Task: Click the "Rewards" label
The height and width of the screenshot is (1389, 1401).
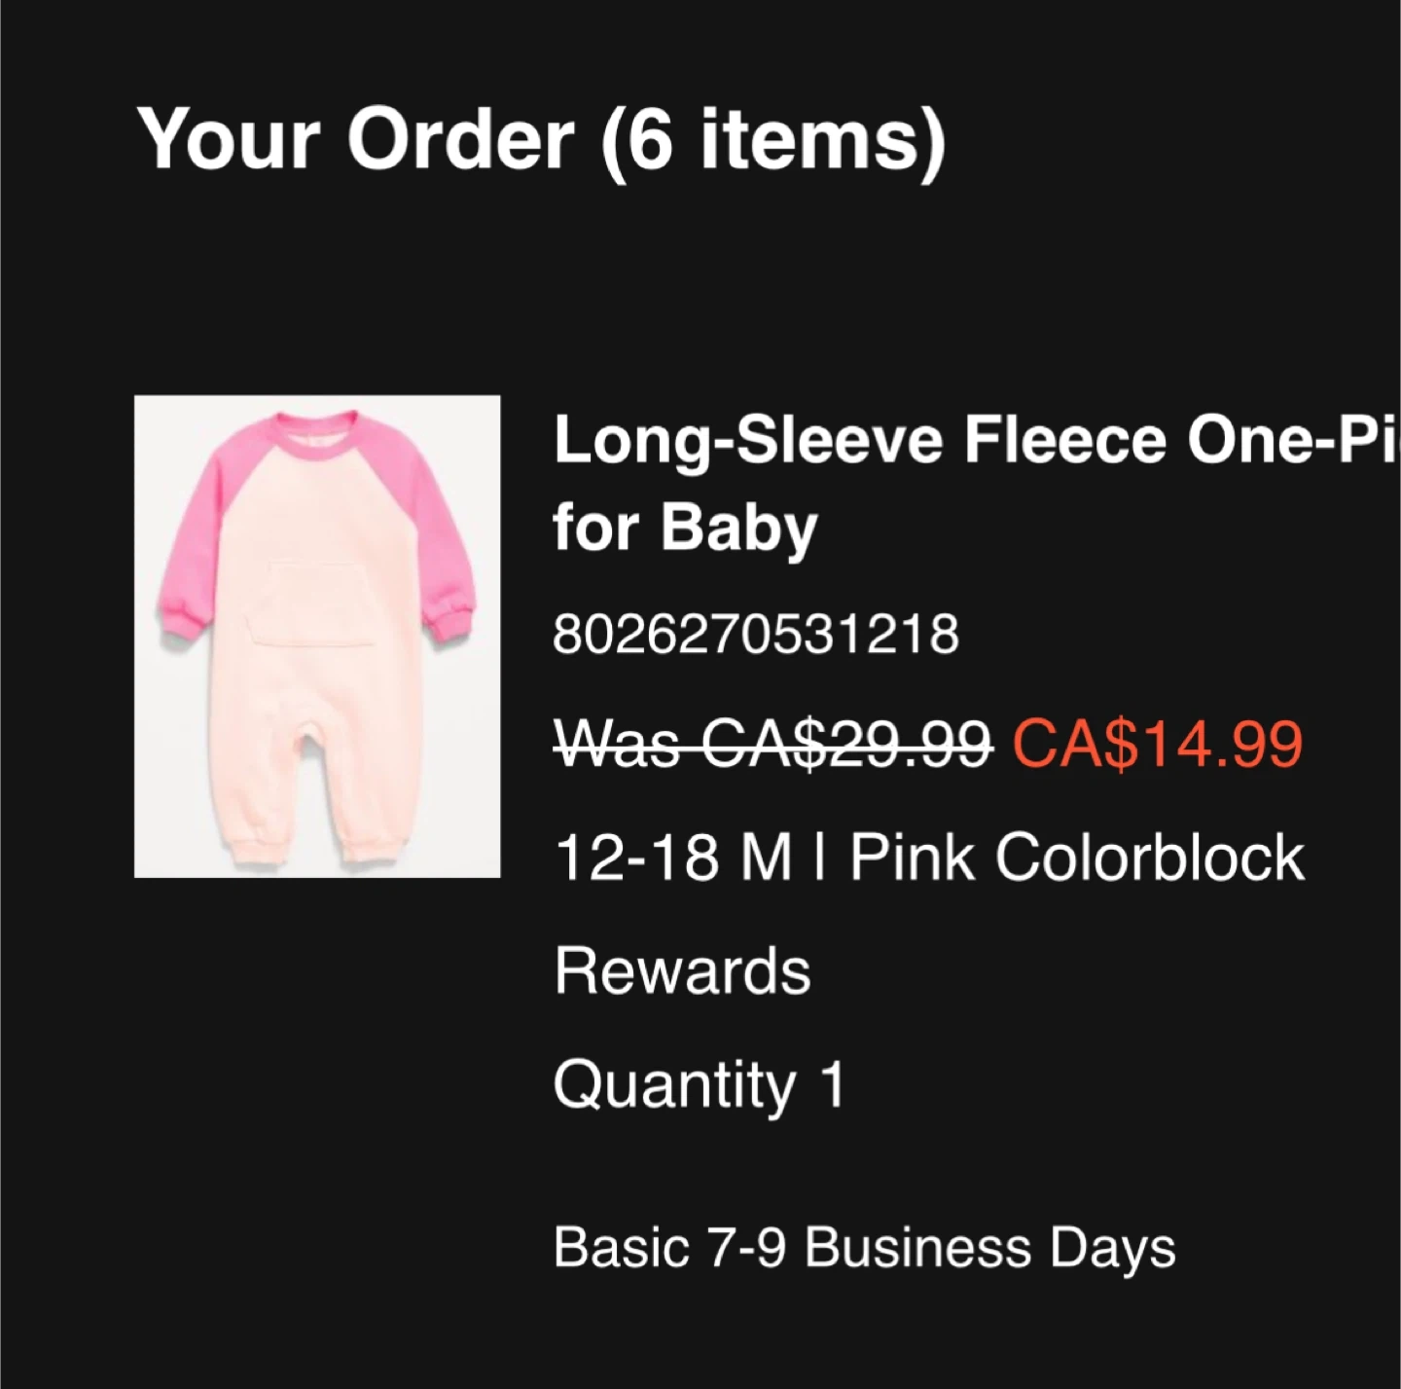Action: coord(682,971)
